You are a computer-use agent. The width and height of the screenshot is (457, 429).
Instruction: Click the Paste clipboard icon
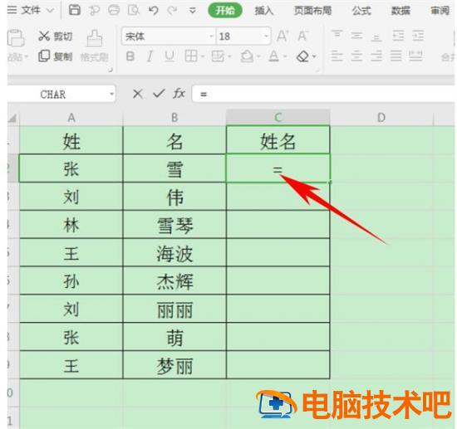[x=15, y=38]
